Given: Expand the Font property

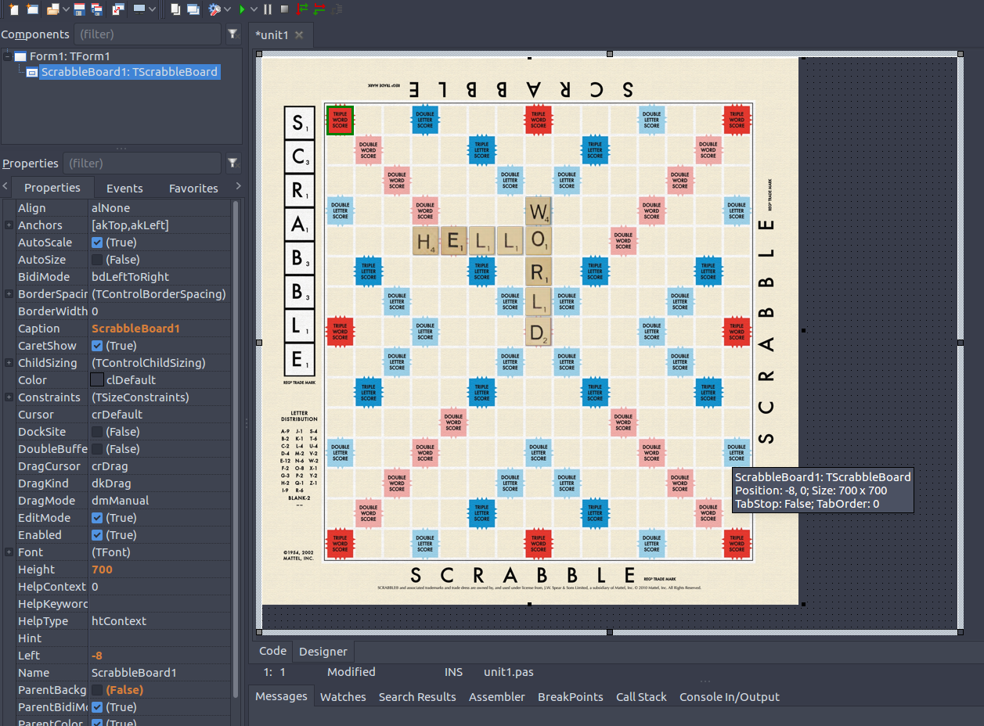Looking at the screenshot, I should coord(9,552).
